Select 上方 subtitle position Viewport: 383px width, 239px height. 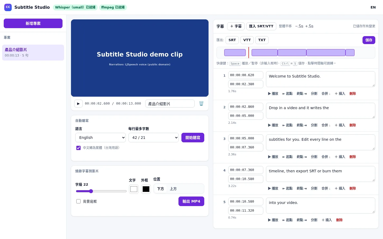173,189
